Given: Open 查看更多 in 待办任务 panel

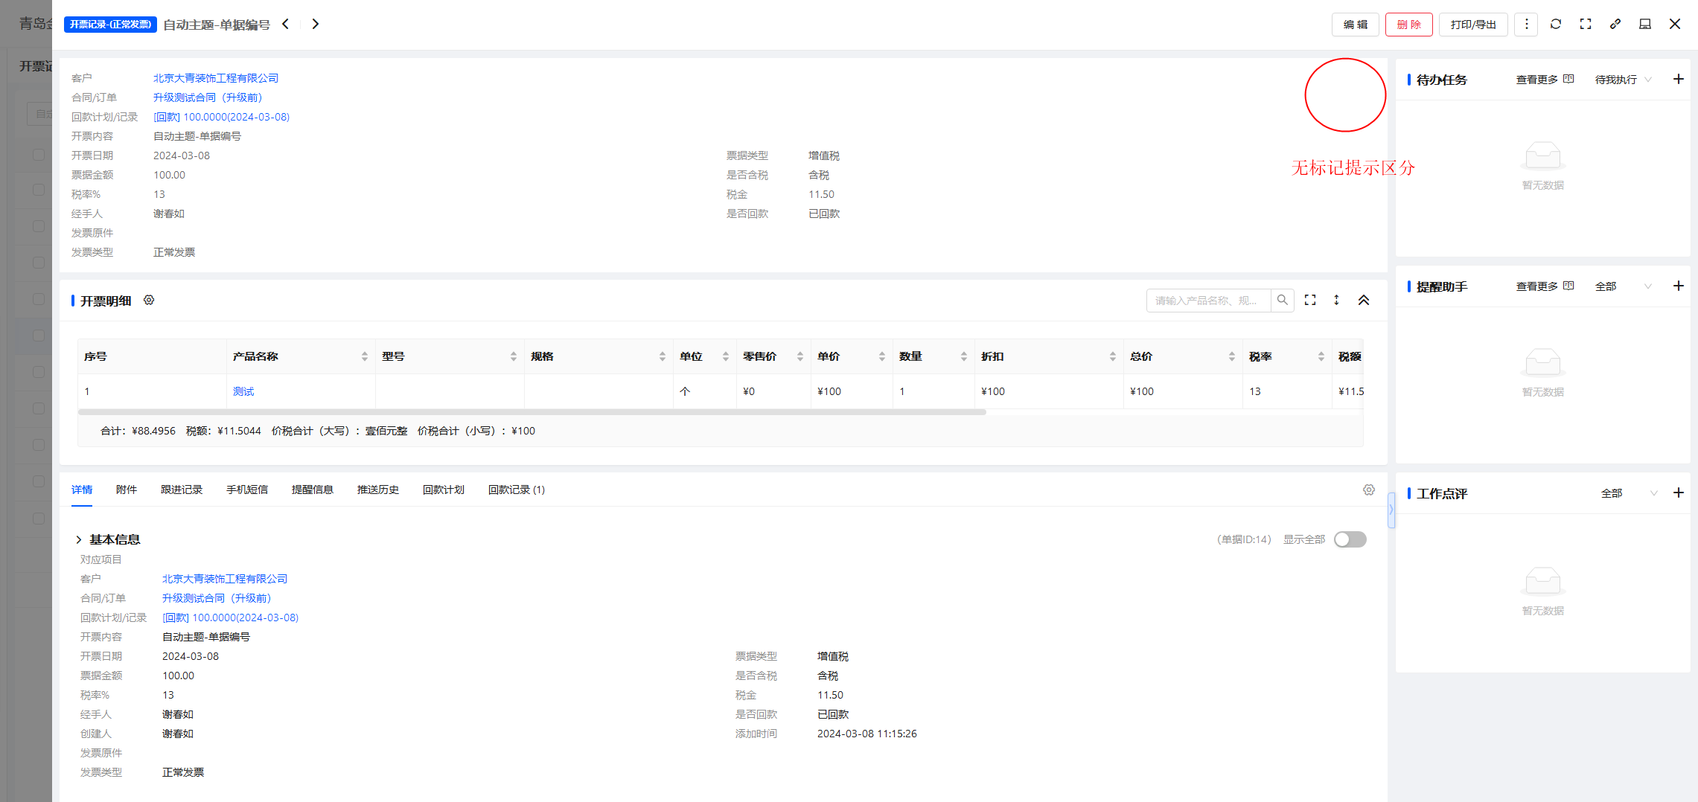Looking at the screenshot, I should (1545, 80).
